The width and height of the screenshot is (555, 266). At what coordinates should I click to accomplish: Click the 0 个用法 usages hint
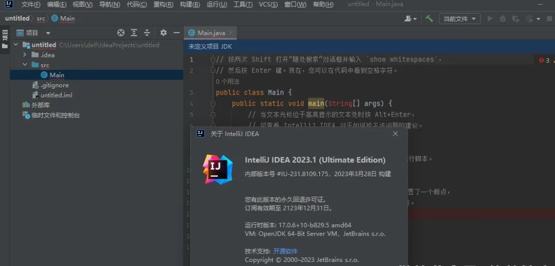pyautogui.click(x=228, y=82)
